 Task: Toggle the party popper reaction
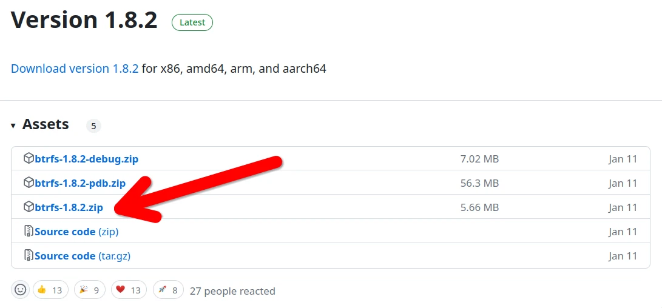pyautogui.click(x=90, y=290)
